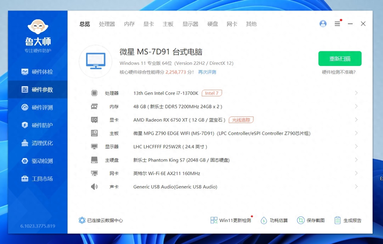Image resolution: width=383 pixels, height=244 pixels.
Task: Switch to the 总览 tab
Action: [x=85, y=24]
